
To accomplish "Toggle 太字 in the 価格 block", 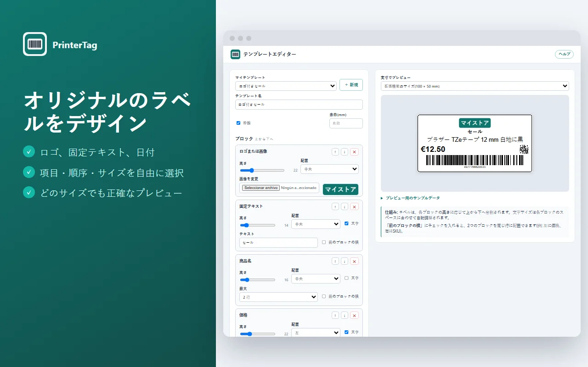I will 347,332.
